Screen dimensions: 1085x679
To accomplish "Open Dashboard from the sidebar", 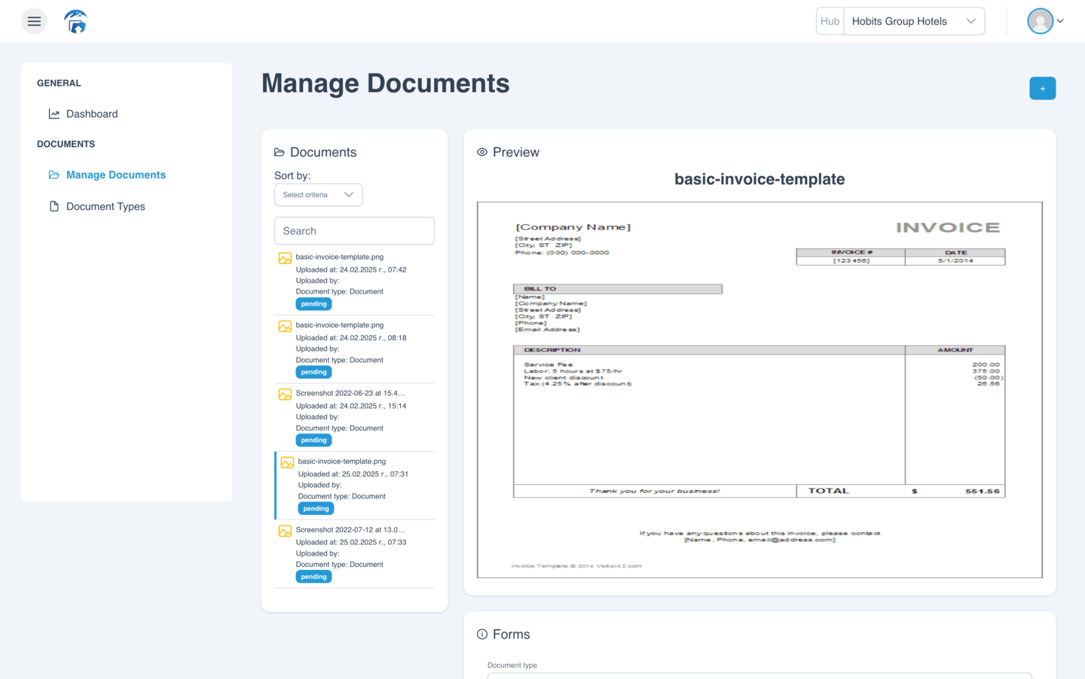I will pyautogui.click(x=92, y=114).
